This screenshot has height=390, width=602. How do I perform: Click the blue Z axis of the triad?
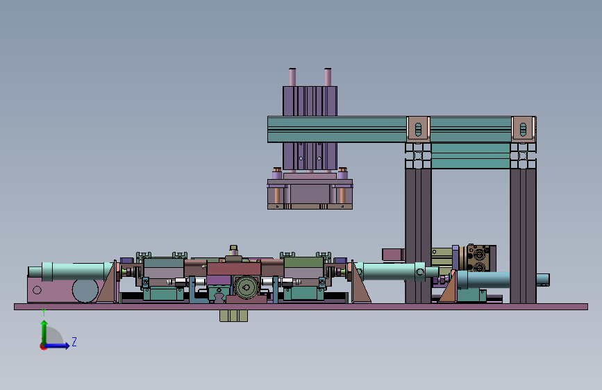pyautogui.click(x=58, y=346)
